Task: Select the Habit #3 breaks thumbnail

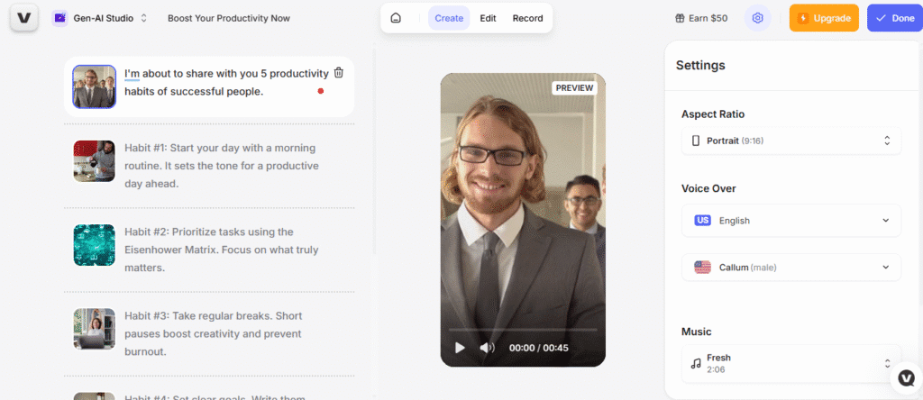Action: [x=94, y=329]
